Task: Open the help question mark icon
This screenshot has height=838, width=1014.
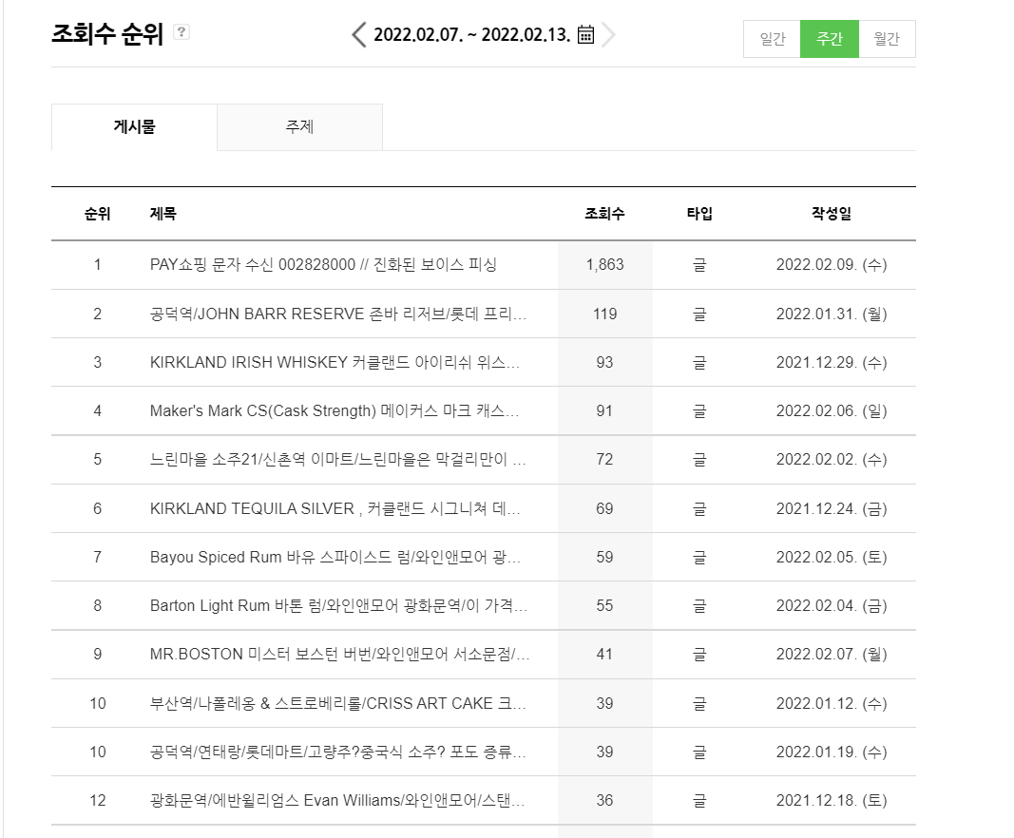Action: 182,31
